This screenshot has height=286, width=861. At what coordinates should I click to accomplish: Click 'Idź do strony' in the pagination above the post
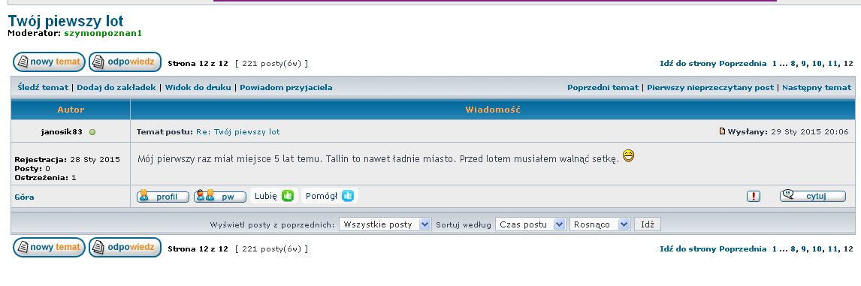[688, 63]
